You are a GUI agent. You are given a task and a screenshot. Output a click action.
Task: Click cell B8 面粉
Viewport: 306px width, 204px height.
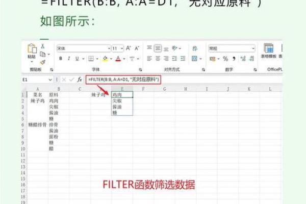[59, 137]
